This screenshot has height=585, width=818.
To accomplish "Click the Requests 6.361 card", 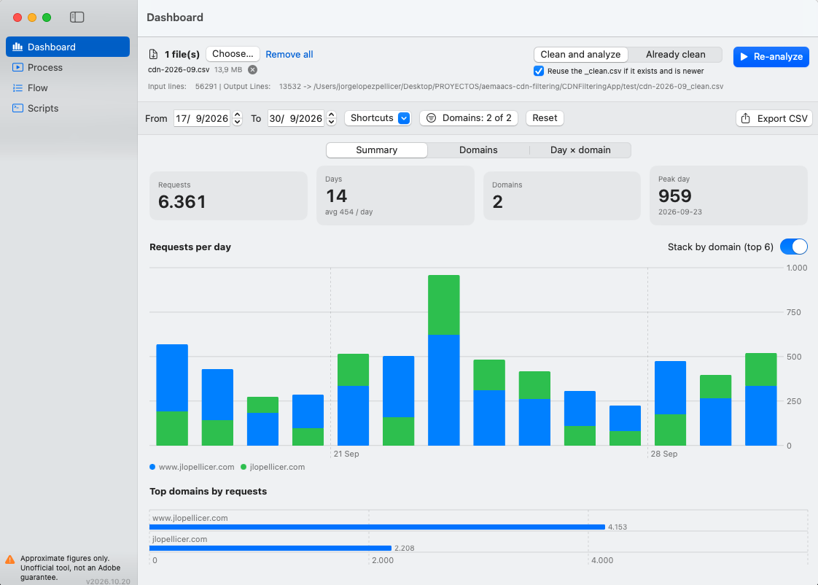I will tap(228, 195).
